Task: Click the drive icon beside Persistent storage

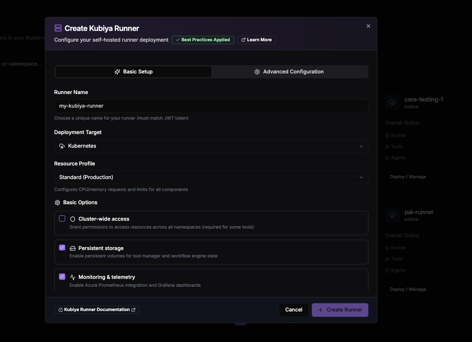Action: pyautogui.click(x=73, y=248)
